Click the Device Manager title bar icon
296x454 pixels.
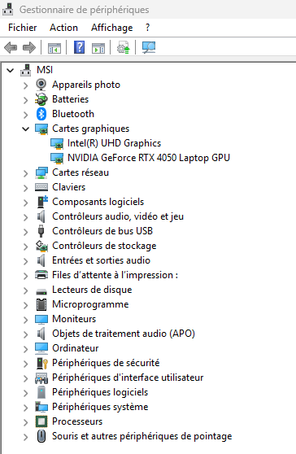[8, 9]
